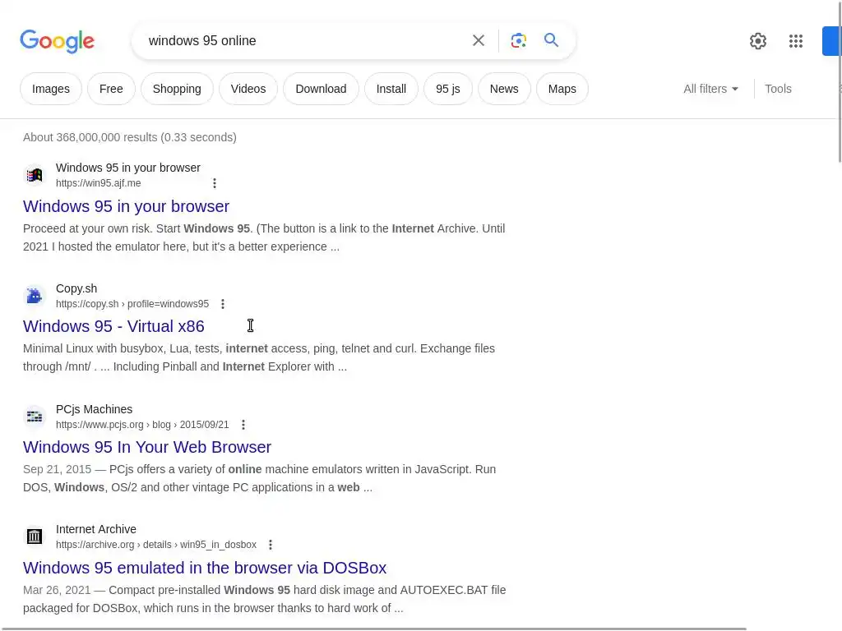This screenshot has height=631, width=842.
Task: Click the 'Sep 21, 2015' snippet date
Action: tap(57, 469)
